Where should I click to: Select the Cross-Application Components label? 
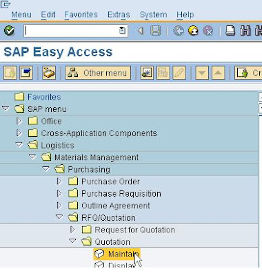click(x=99, y=133)
